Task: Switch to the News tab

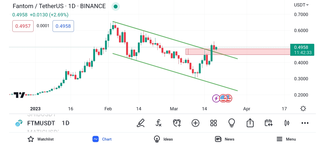Action: pos(225,139)
